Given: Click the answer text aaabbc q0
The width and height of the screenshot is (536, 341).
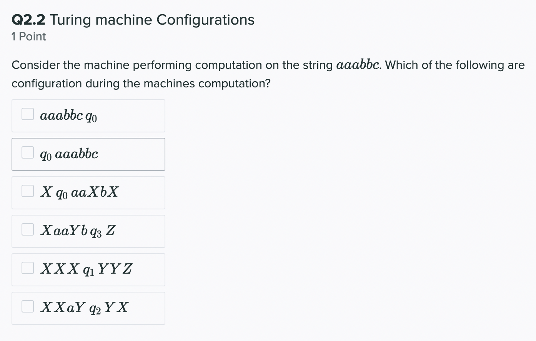Looking at the screenshot, I should [68, 115].
